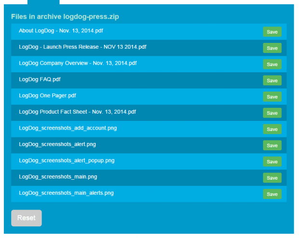Save LogDog Company Overview pdf
Image resolution: width=299 pixels, height=238 pixels.
272,64
